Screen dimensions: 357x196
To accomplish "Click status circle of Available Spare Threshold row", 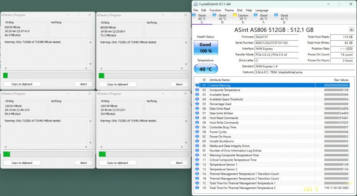I will pyautogui.click(x=197, y=99).
